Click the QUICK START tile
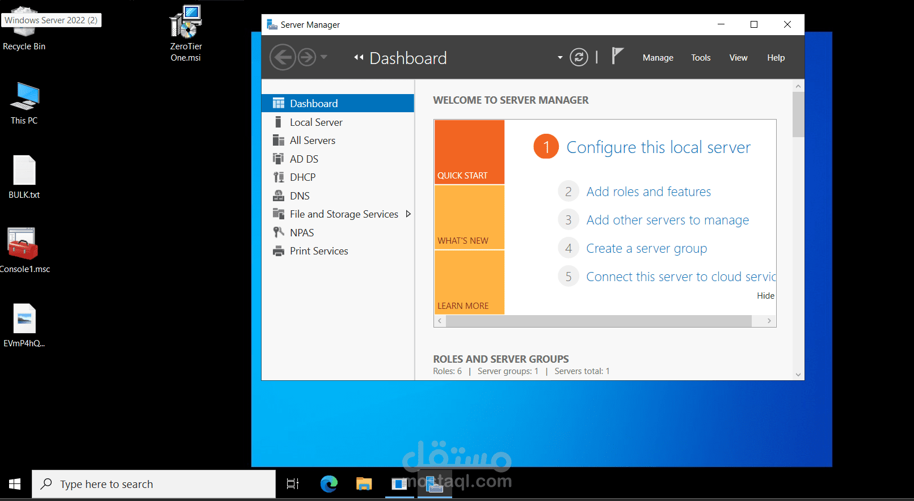914x501 pixels. coord(469,152)
